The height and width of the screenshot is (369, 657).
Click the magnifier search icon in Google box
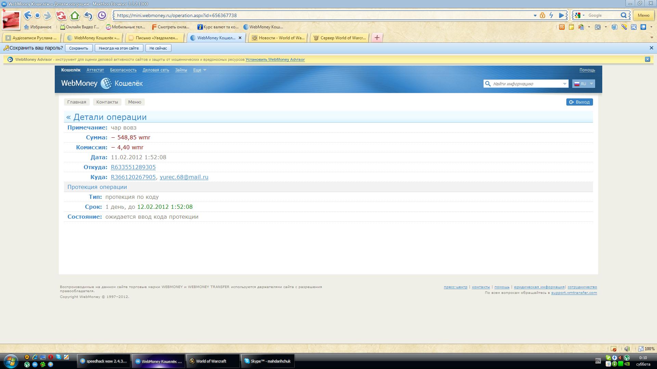click(x=624, y=15)
